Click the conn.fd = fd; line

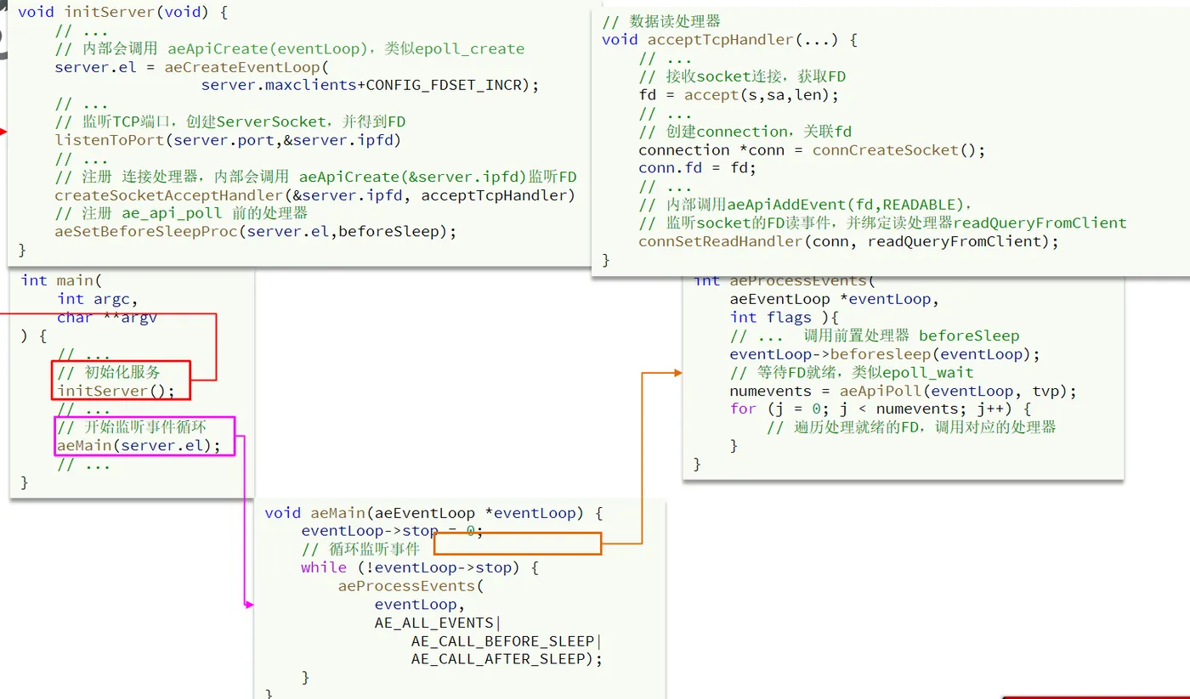click(x=697, y=168)
